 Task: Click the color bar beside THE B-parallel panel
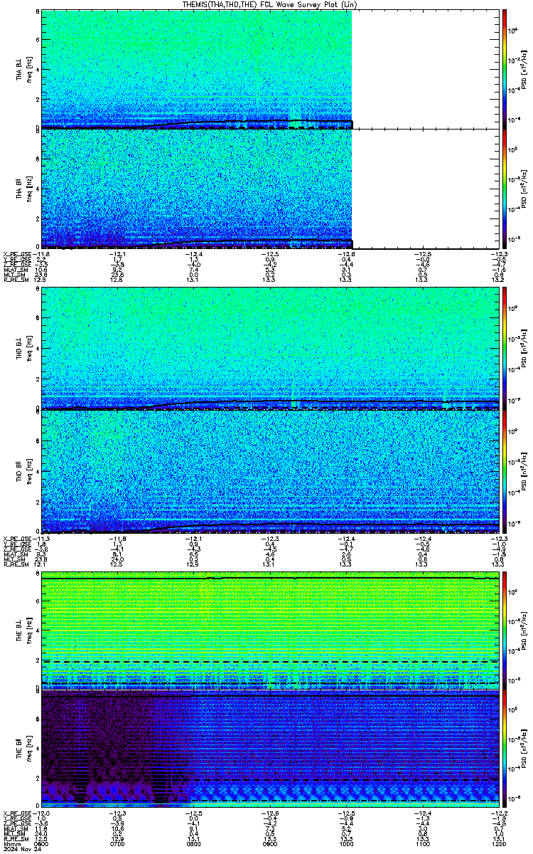pos(505,749)
